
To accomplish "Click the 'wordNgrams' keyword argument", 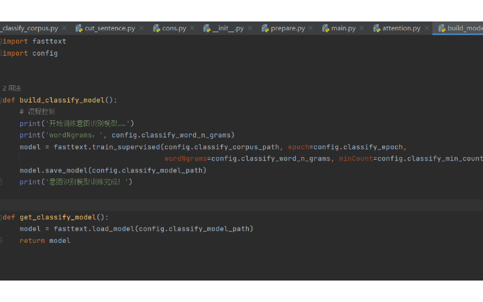I will click(185, 158).
